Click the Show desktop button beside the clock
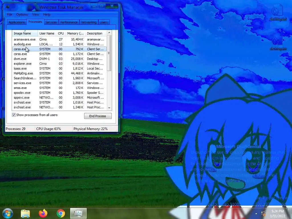 pyautogui.click(x=290, y=213)
